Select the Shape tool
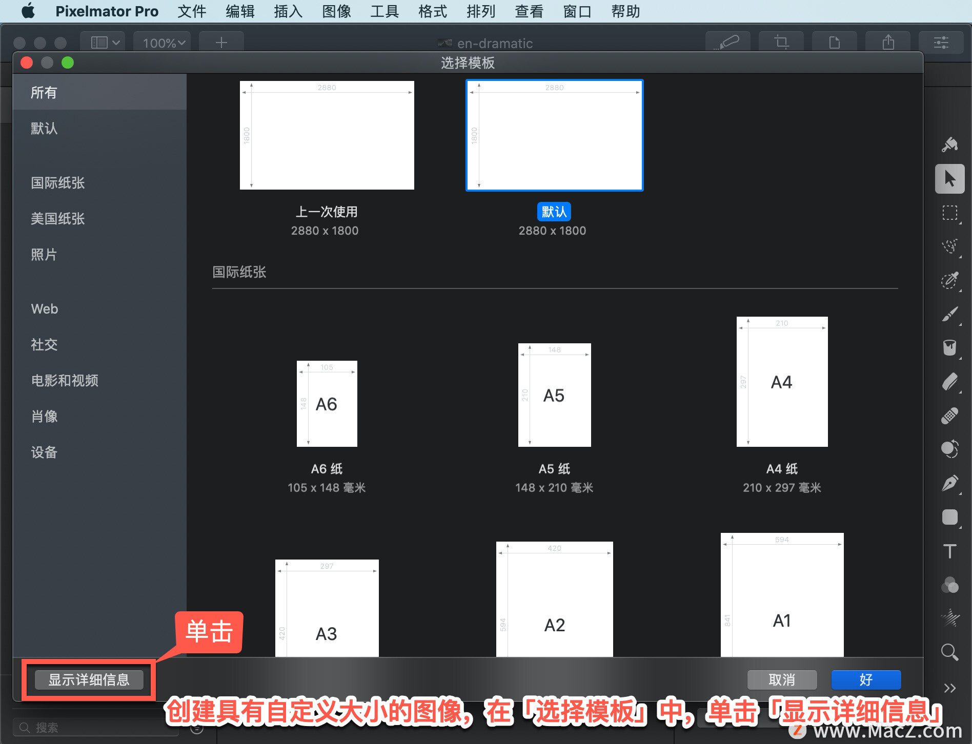 pos(949,517)
